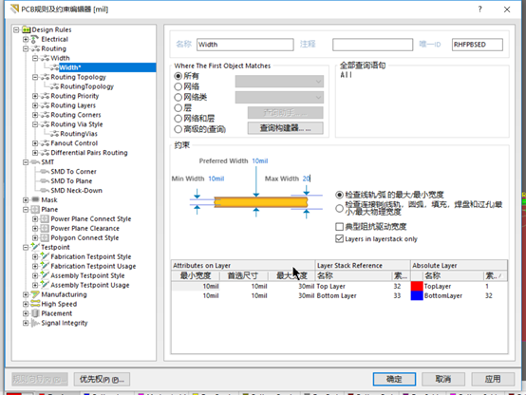The image size is (526, 395).
Task: Click the 名称 (Name) input field
Action: pos(245,45)
